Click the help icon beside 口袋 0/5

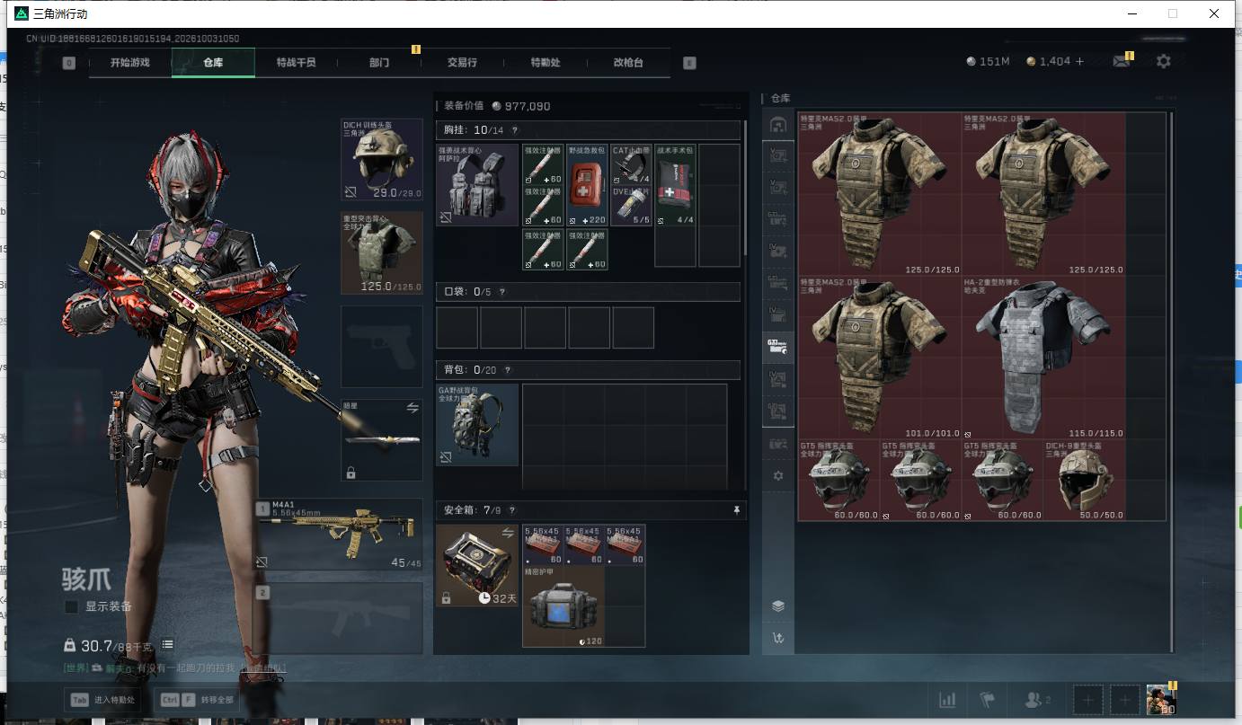click(x=501, y=292)
